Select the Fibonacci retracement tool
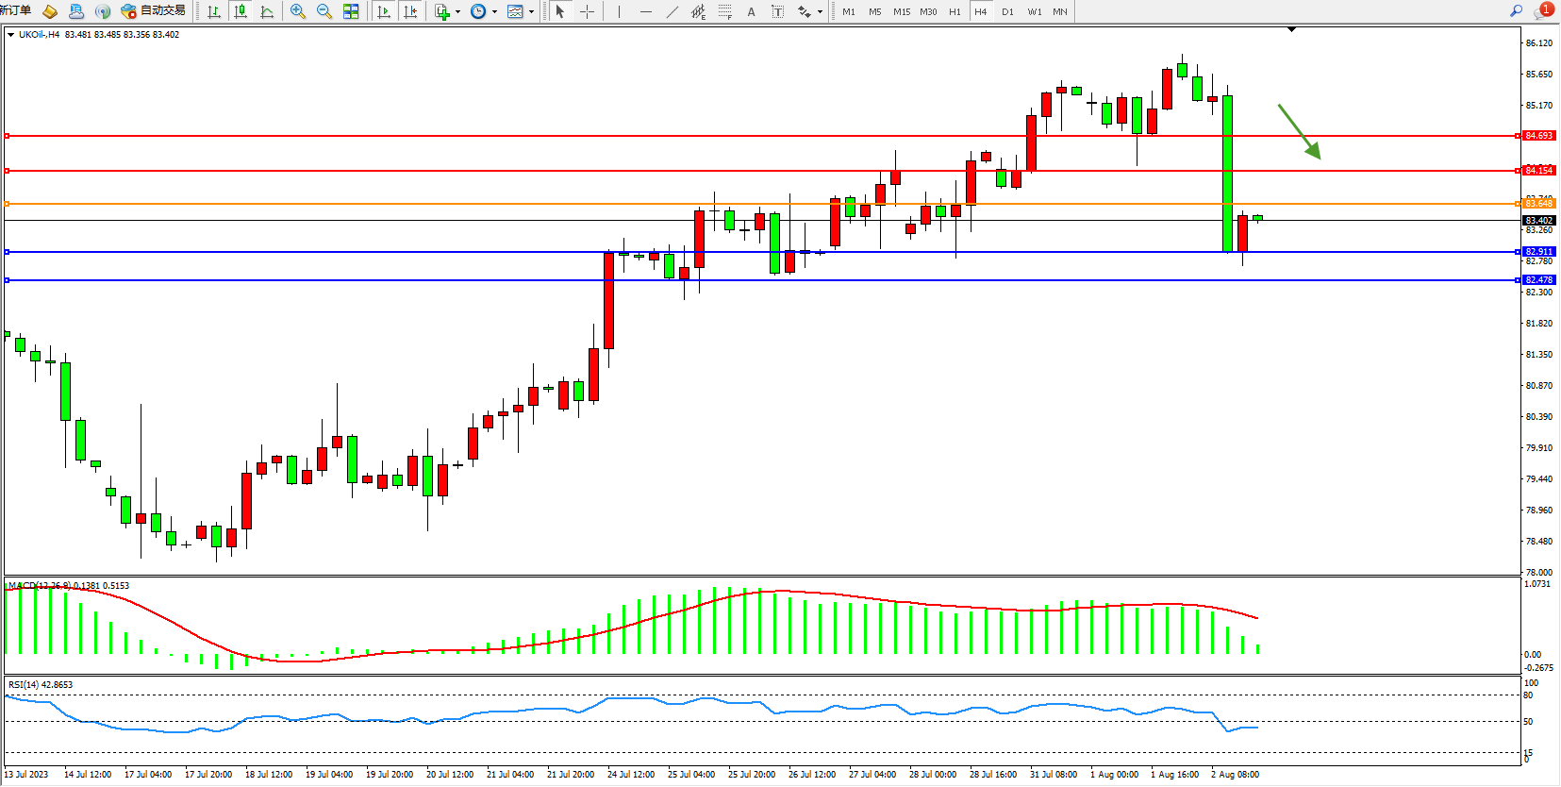Viewport: 1561px width, 787px height. [x=724, y=11]
